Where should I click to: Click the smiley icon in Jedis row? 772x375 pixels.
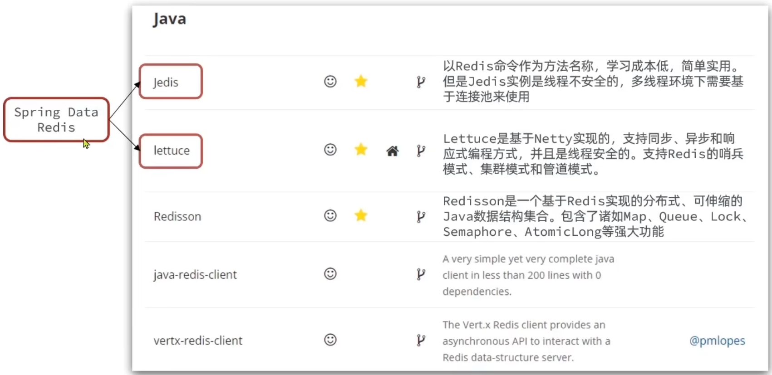[x=330, y=82]
